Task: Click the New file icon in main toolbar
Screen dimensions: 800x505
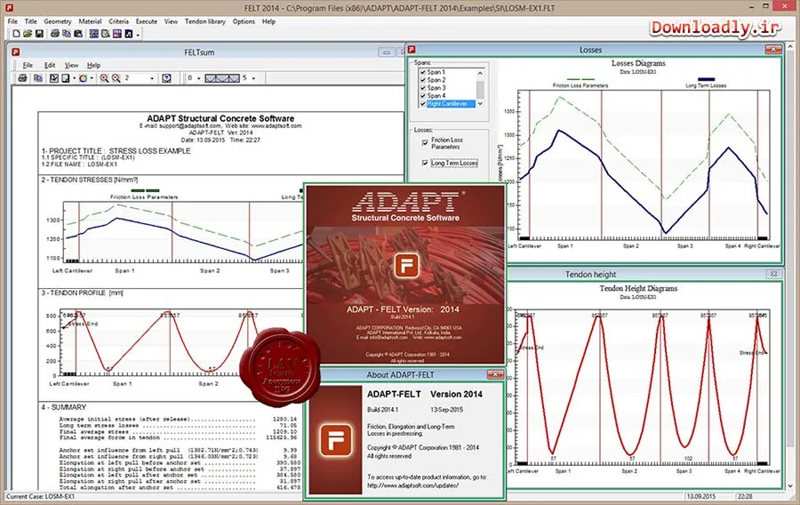Action: [16, 34]
